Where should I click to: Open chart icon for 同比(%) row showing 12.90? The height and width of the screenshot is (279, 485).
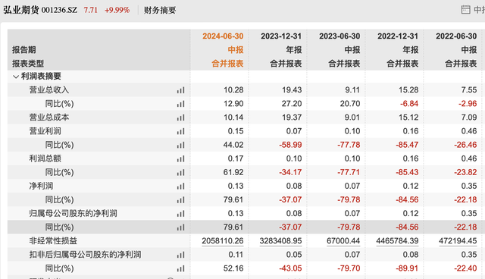(180, 104)
